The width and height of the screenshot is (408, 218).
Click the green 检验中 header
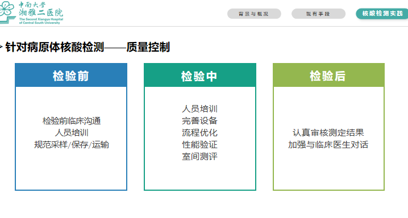[200, 76]
